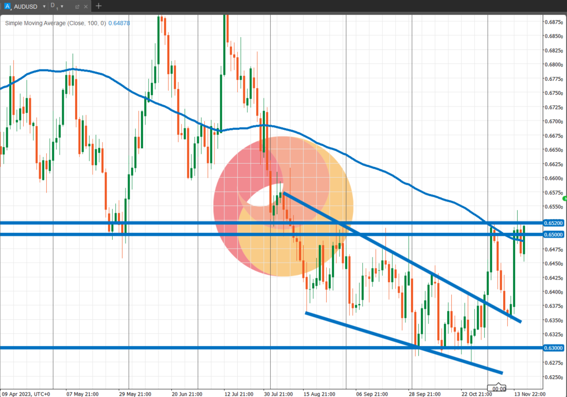Click the 0.6875 value on the price axis
The height and width of the screenshot is (397, 567).
pos(553,22)
